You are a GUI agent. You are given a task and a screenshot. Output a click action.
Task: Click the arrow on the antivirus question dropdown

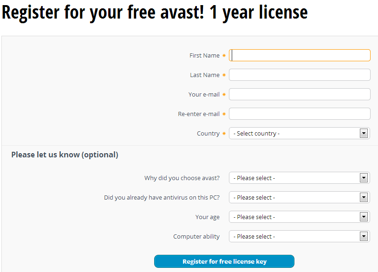tap(364, 198)
